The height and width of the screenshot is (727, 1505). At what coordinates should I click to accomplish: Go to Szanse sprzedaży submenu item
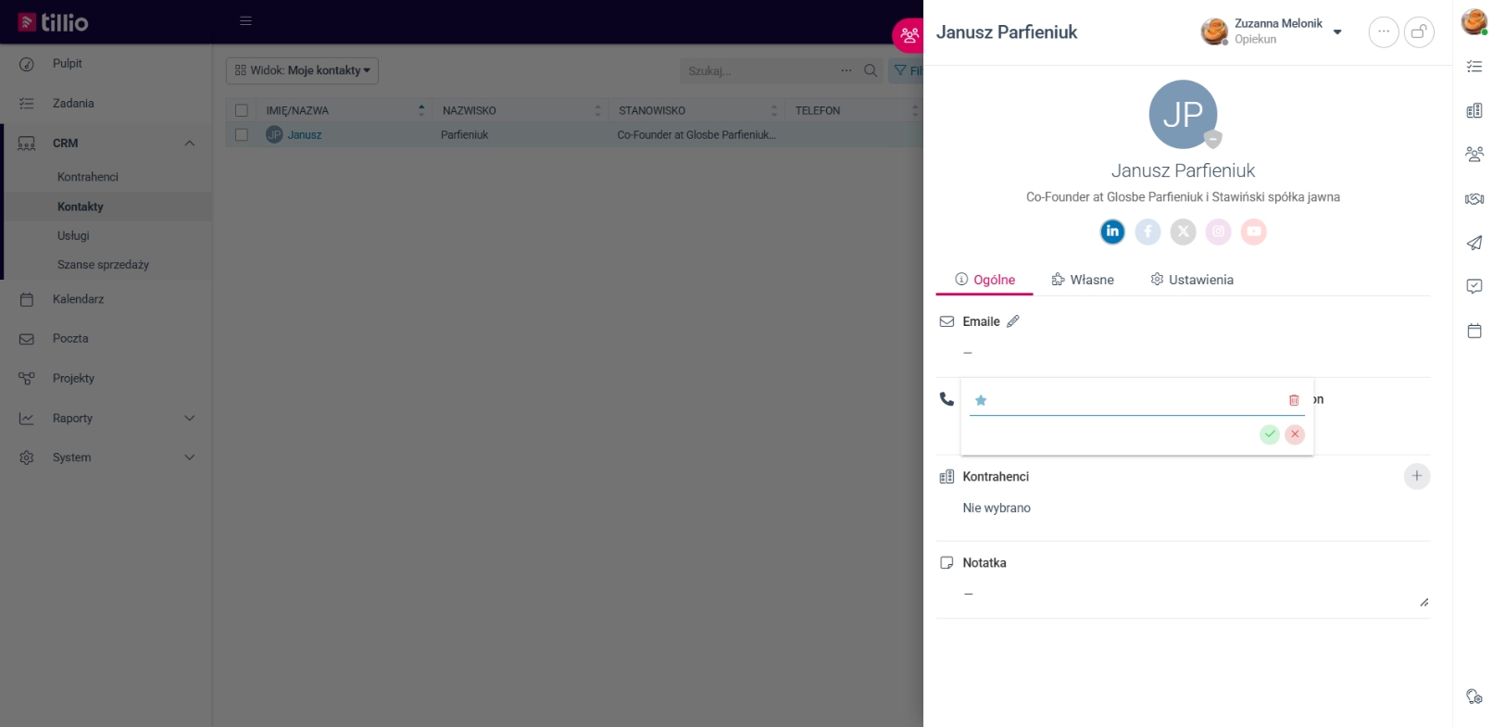coord(103,265)
